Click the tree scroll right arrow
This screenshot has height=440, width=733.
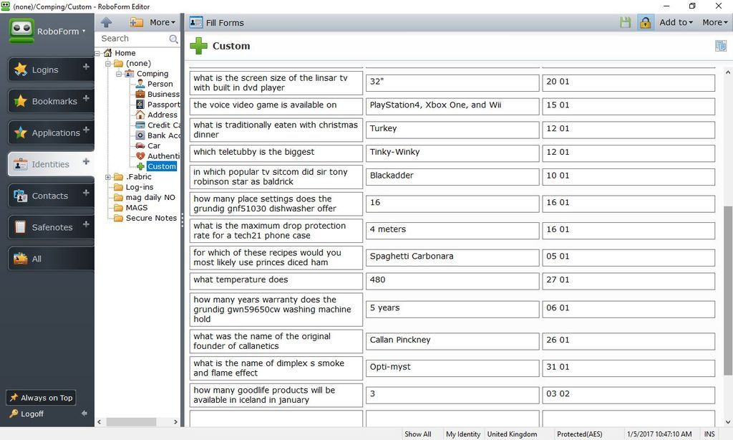coord(175,422)
